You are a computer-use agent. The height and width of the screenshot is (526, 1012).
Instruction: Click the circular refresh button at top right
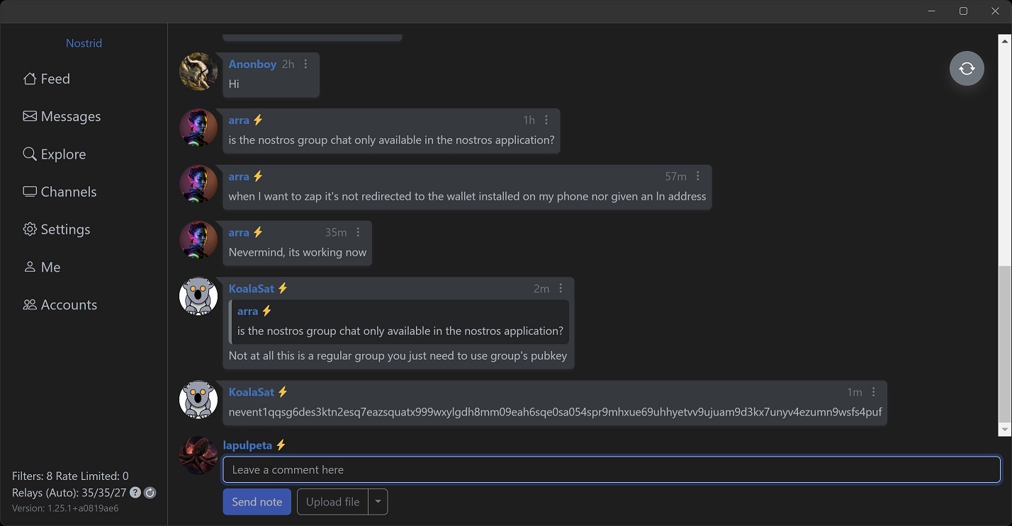coord(967,69)
